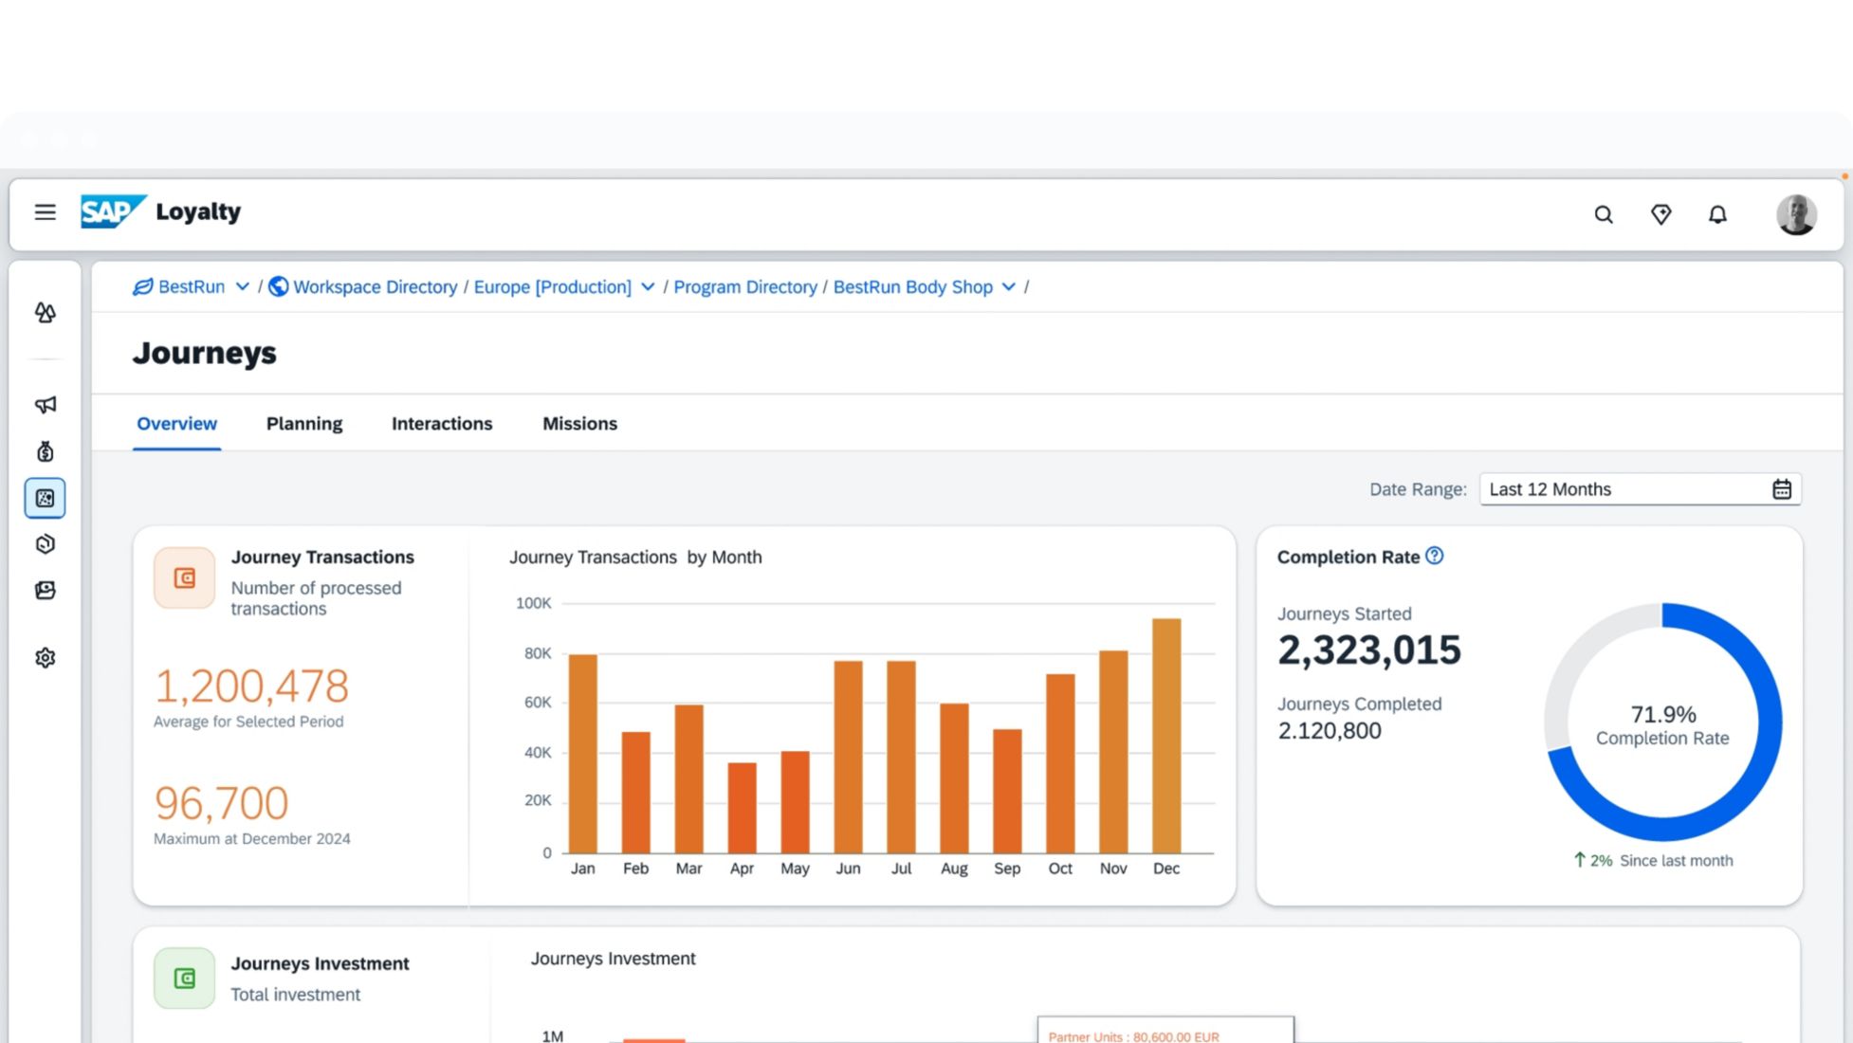Expand the BestRun Body Shop chevron
This screenshot has width=1853, height=1043.
click(1009, 286)
